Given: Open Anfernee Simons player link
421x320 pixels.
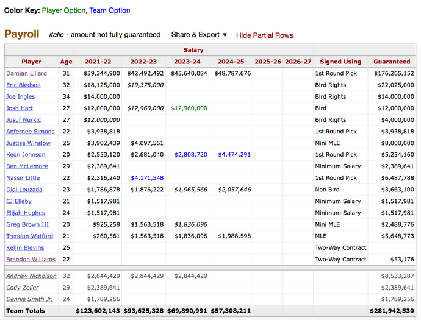Looking at the screenshot, I should point(31,132).
